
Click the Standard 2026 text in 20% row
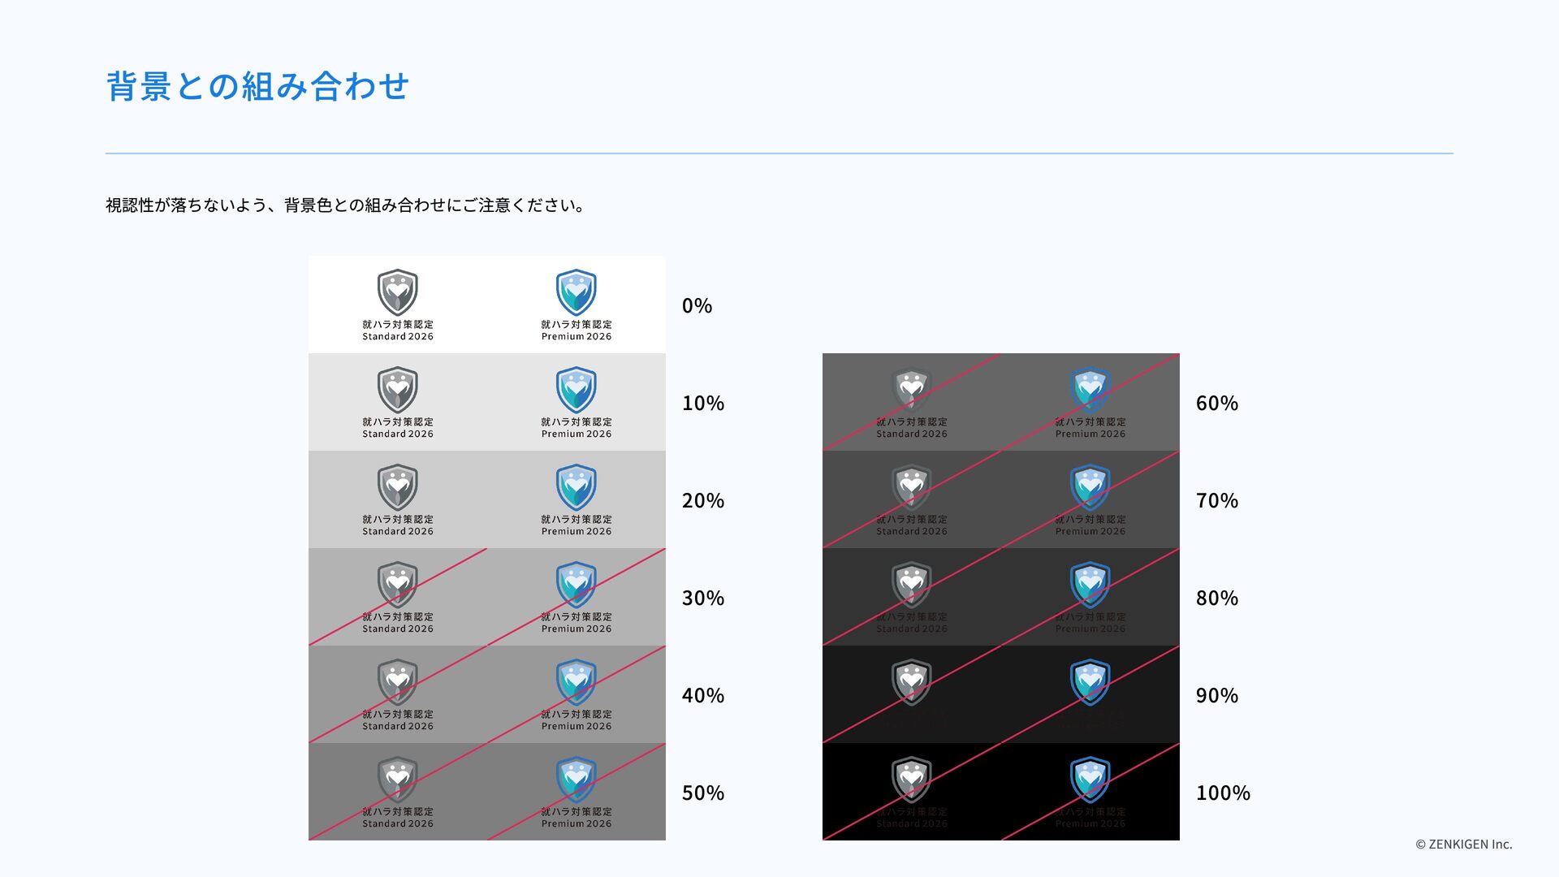coord(398,532)
